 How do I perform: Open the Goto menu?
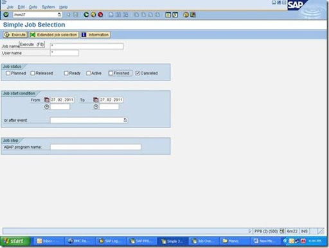[33, 7]
